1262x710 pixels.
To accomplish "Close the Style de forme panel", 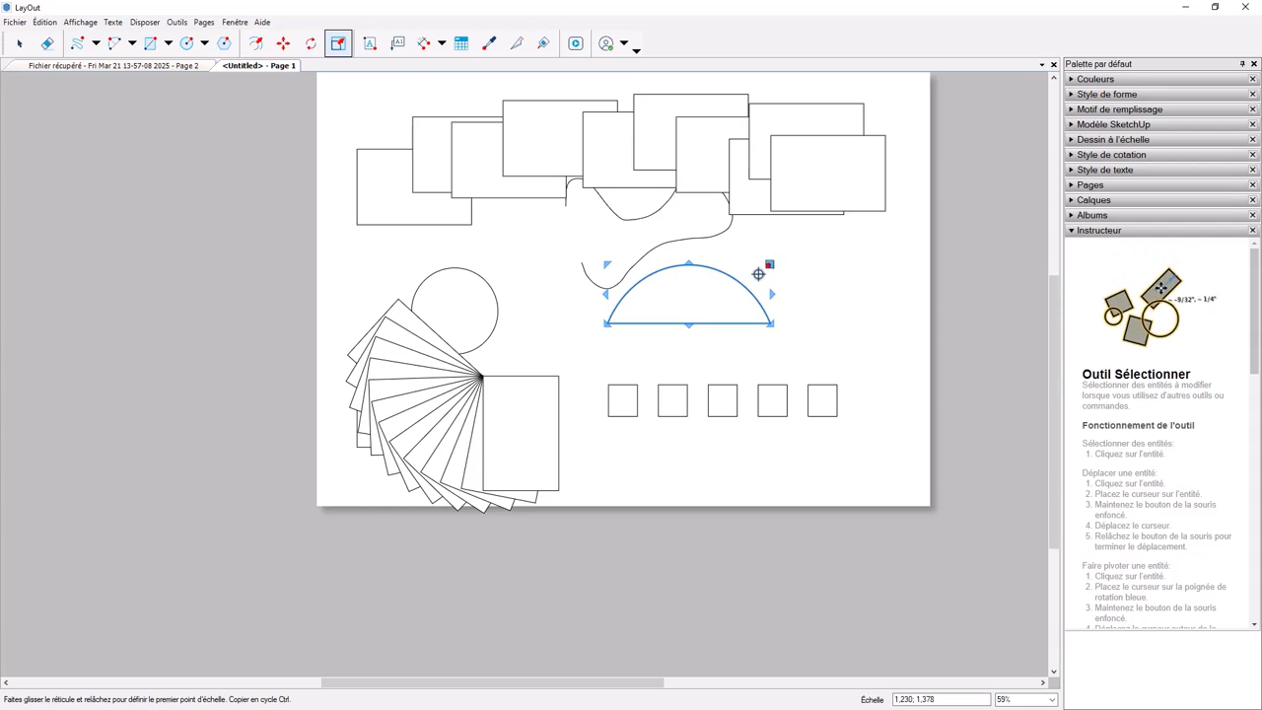I will click(x=1252, y=94).
